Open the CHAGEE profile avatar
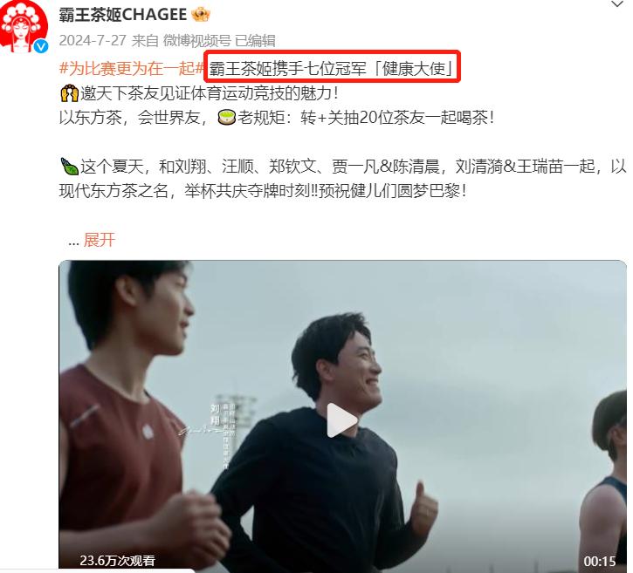633x573 pixels. point(24,26)
